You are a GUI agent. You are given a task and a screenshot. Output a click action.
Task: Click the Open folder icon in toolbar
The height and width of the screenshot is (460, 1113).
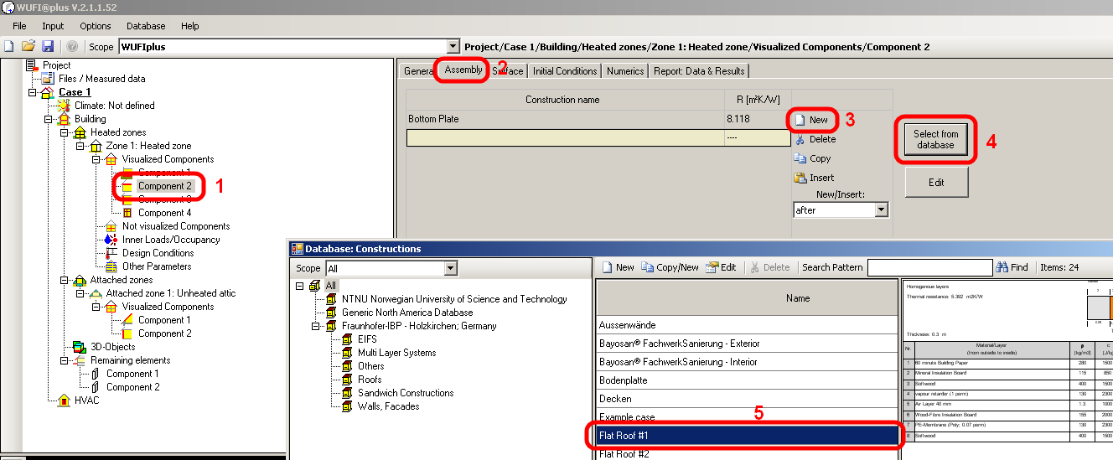tap(28, 47)
